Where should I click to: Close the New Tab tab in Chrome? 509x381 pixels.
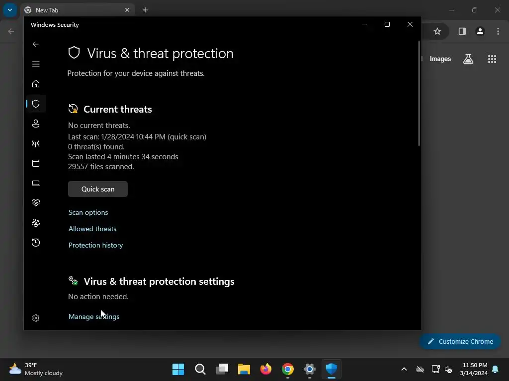[x=127, y=10]
